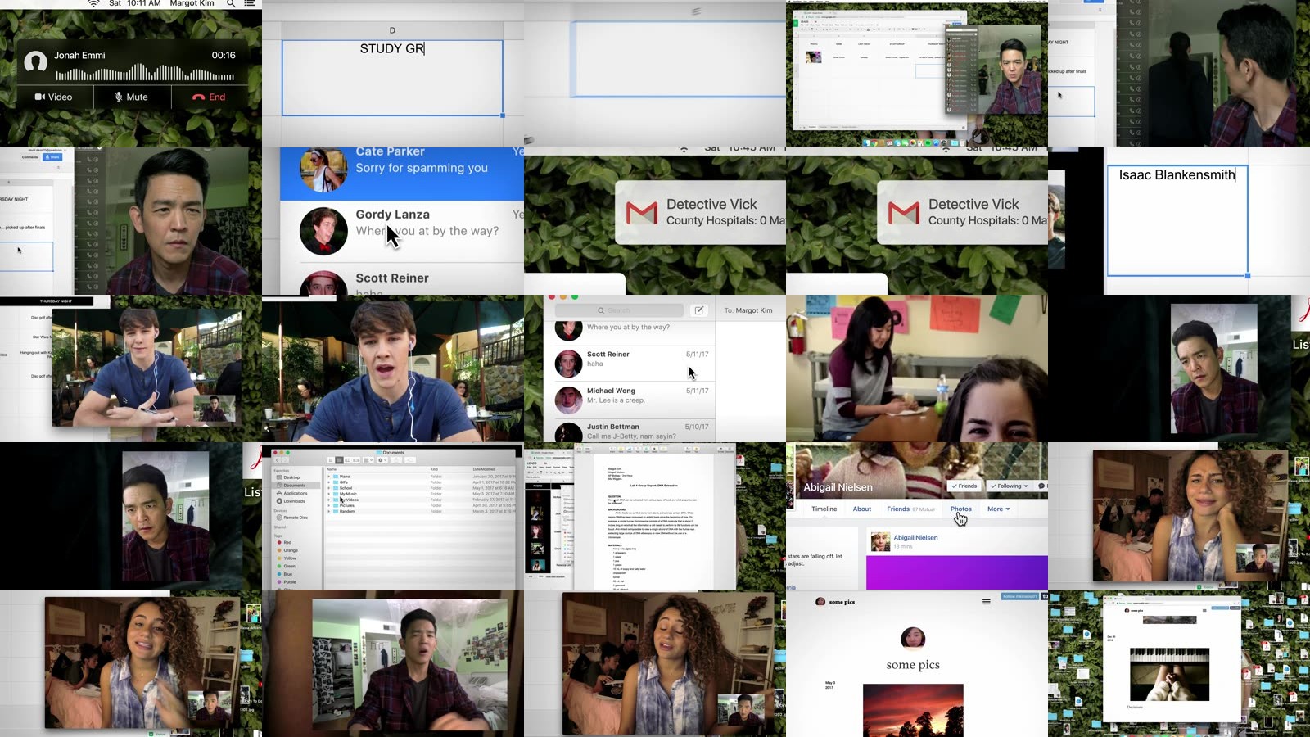Switch Finder to icon view
Image resolution: width=1310 pixels, height=737 pixels.
[x=331, y=460]
